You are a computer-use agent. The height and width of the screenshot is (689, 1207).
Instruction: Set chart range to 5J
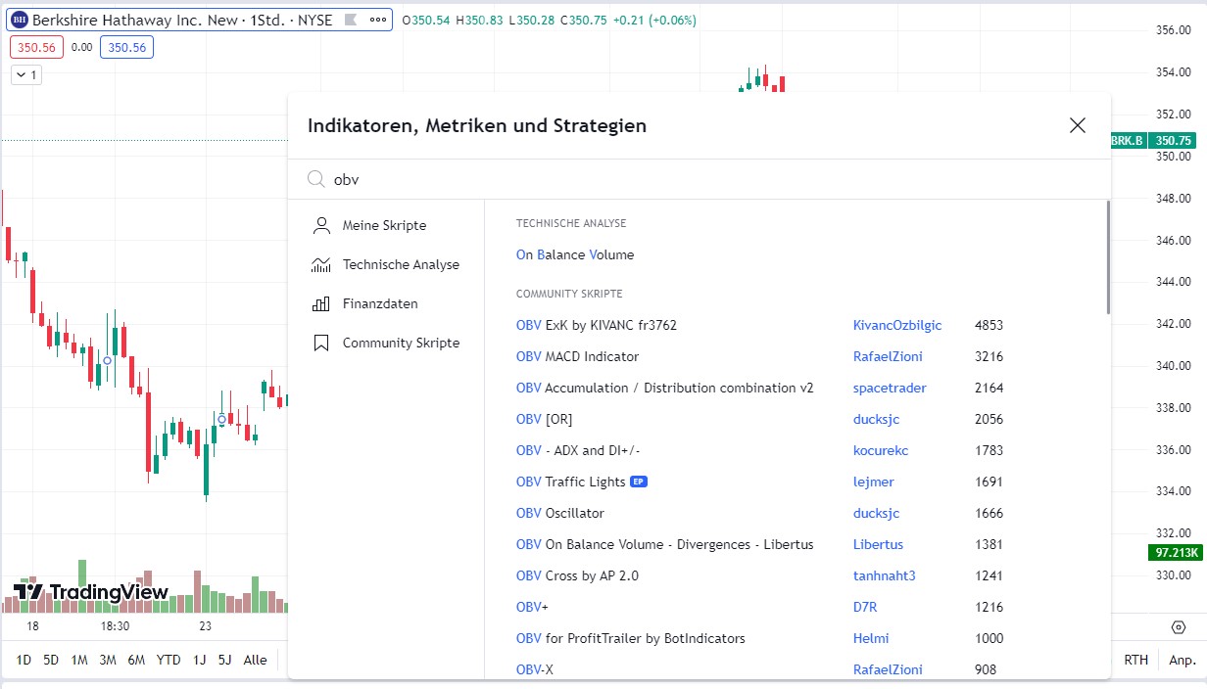pyautogui.click(x=224, y=660)
